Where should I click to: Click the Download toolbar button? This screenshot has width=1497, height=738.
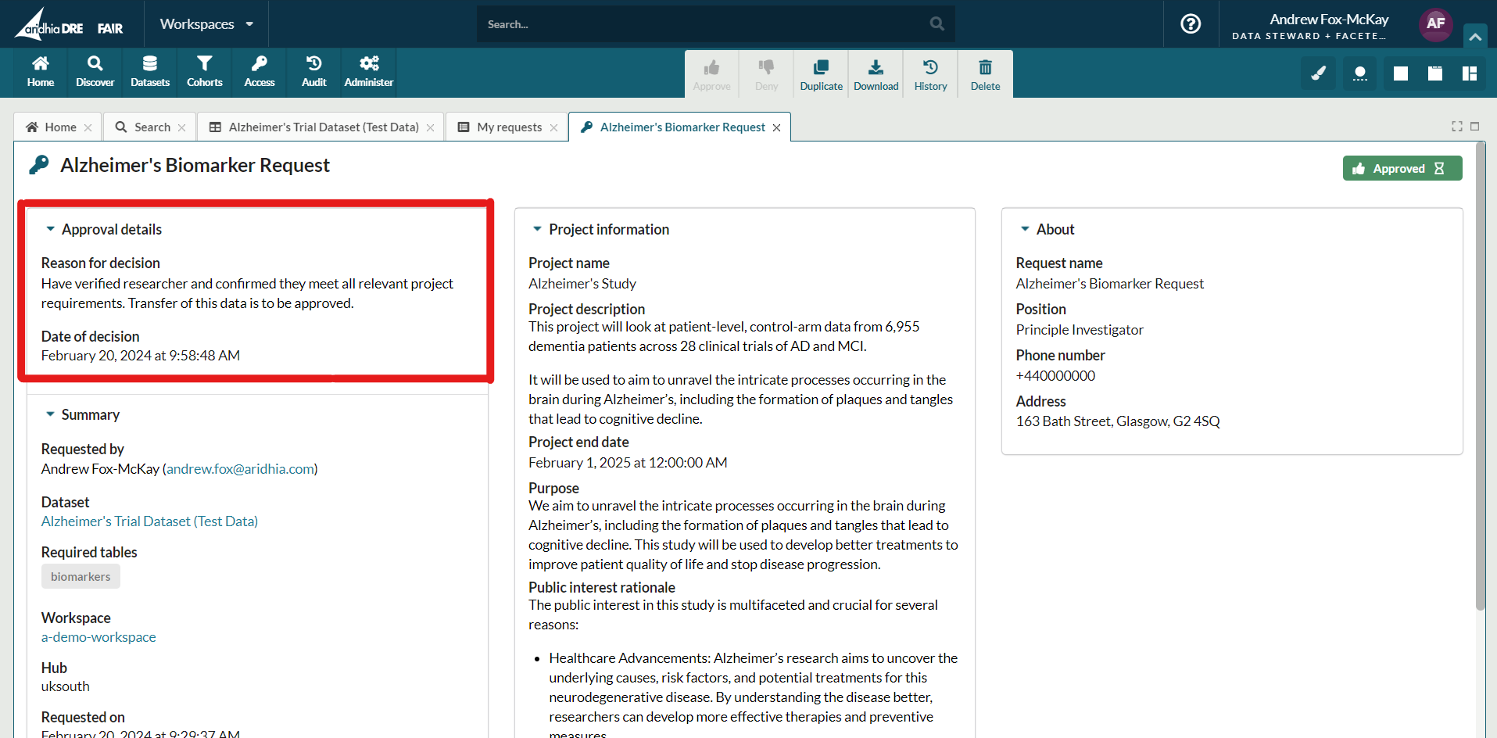pyautogui.click(x=876, y=75)
